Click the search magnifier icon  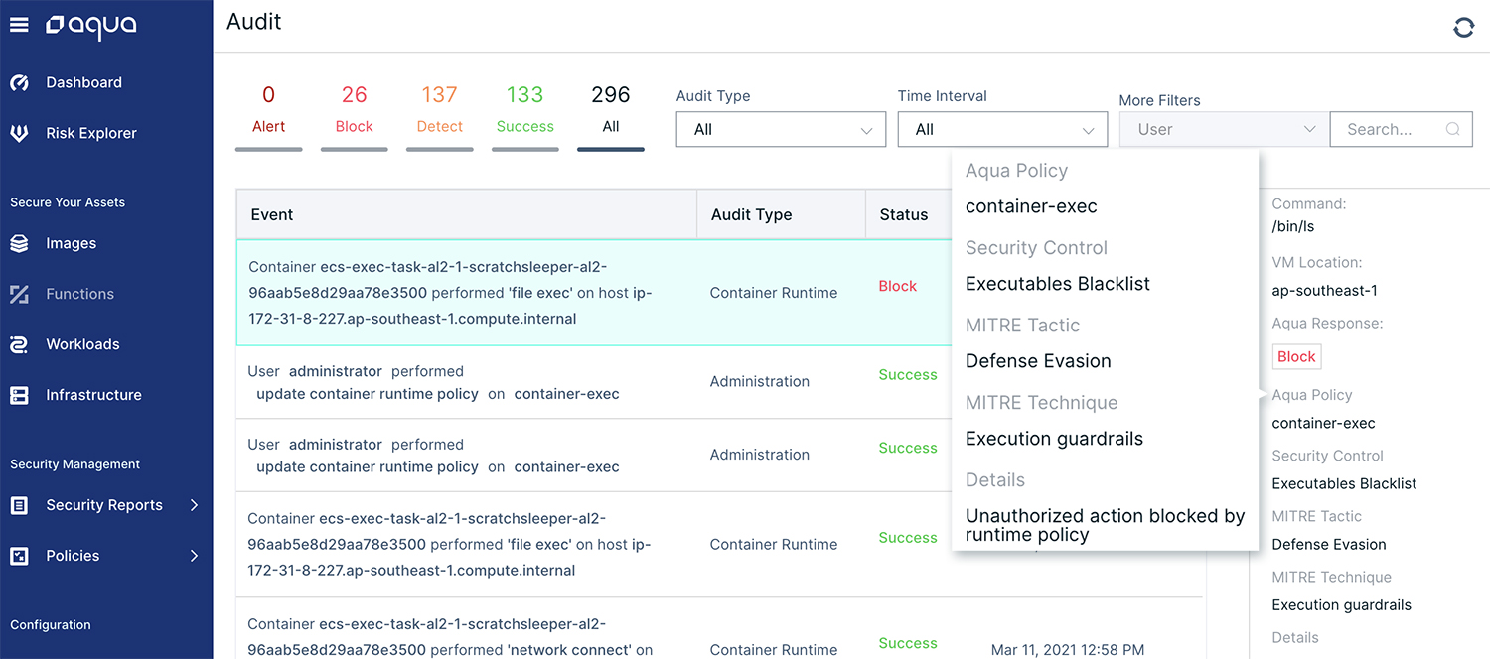tap(1453, 129)
